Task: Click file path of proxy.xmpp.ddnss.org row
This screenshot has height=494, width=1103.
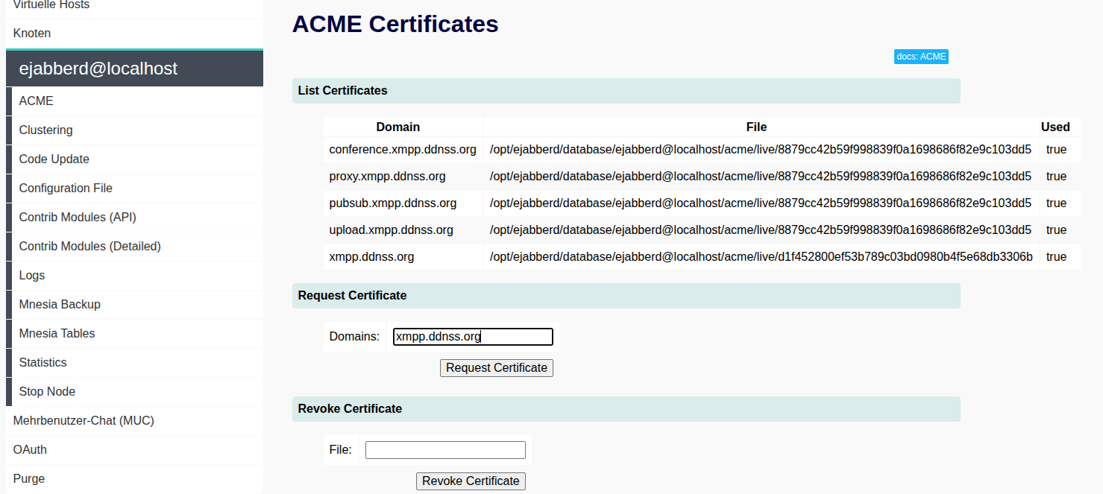Action: [x=761, y=177]
